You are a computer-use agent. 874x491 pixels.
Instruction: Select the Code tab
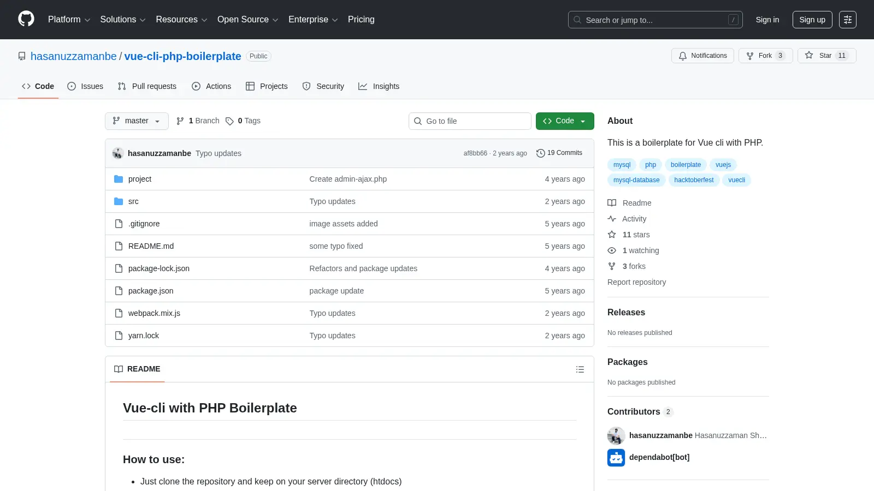(38, 86)
